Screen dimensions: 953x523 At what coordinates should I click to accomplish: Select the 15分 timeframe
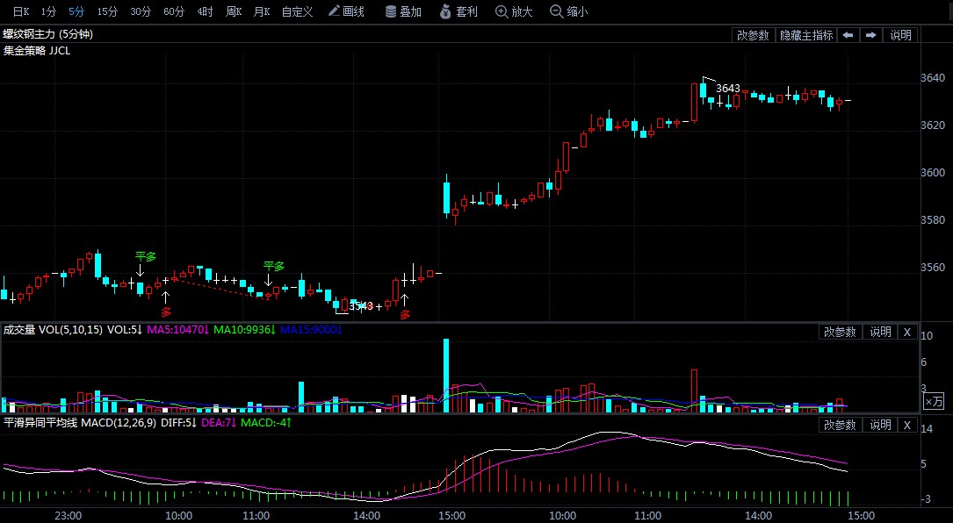click(107, 11)
